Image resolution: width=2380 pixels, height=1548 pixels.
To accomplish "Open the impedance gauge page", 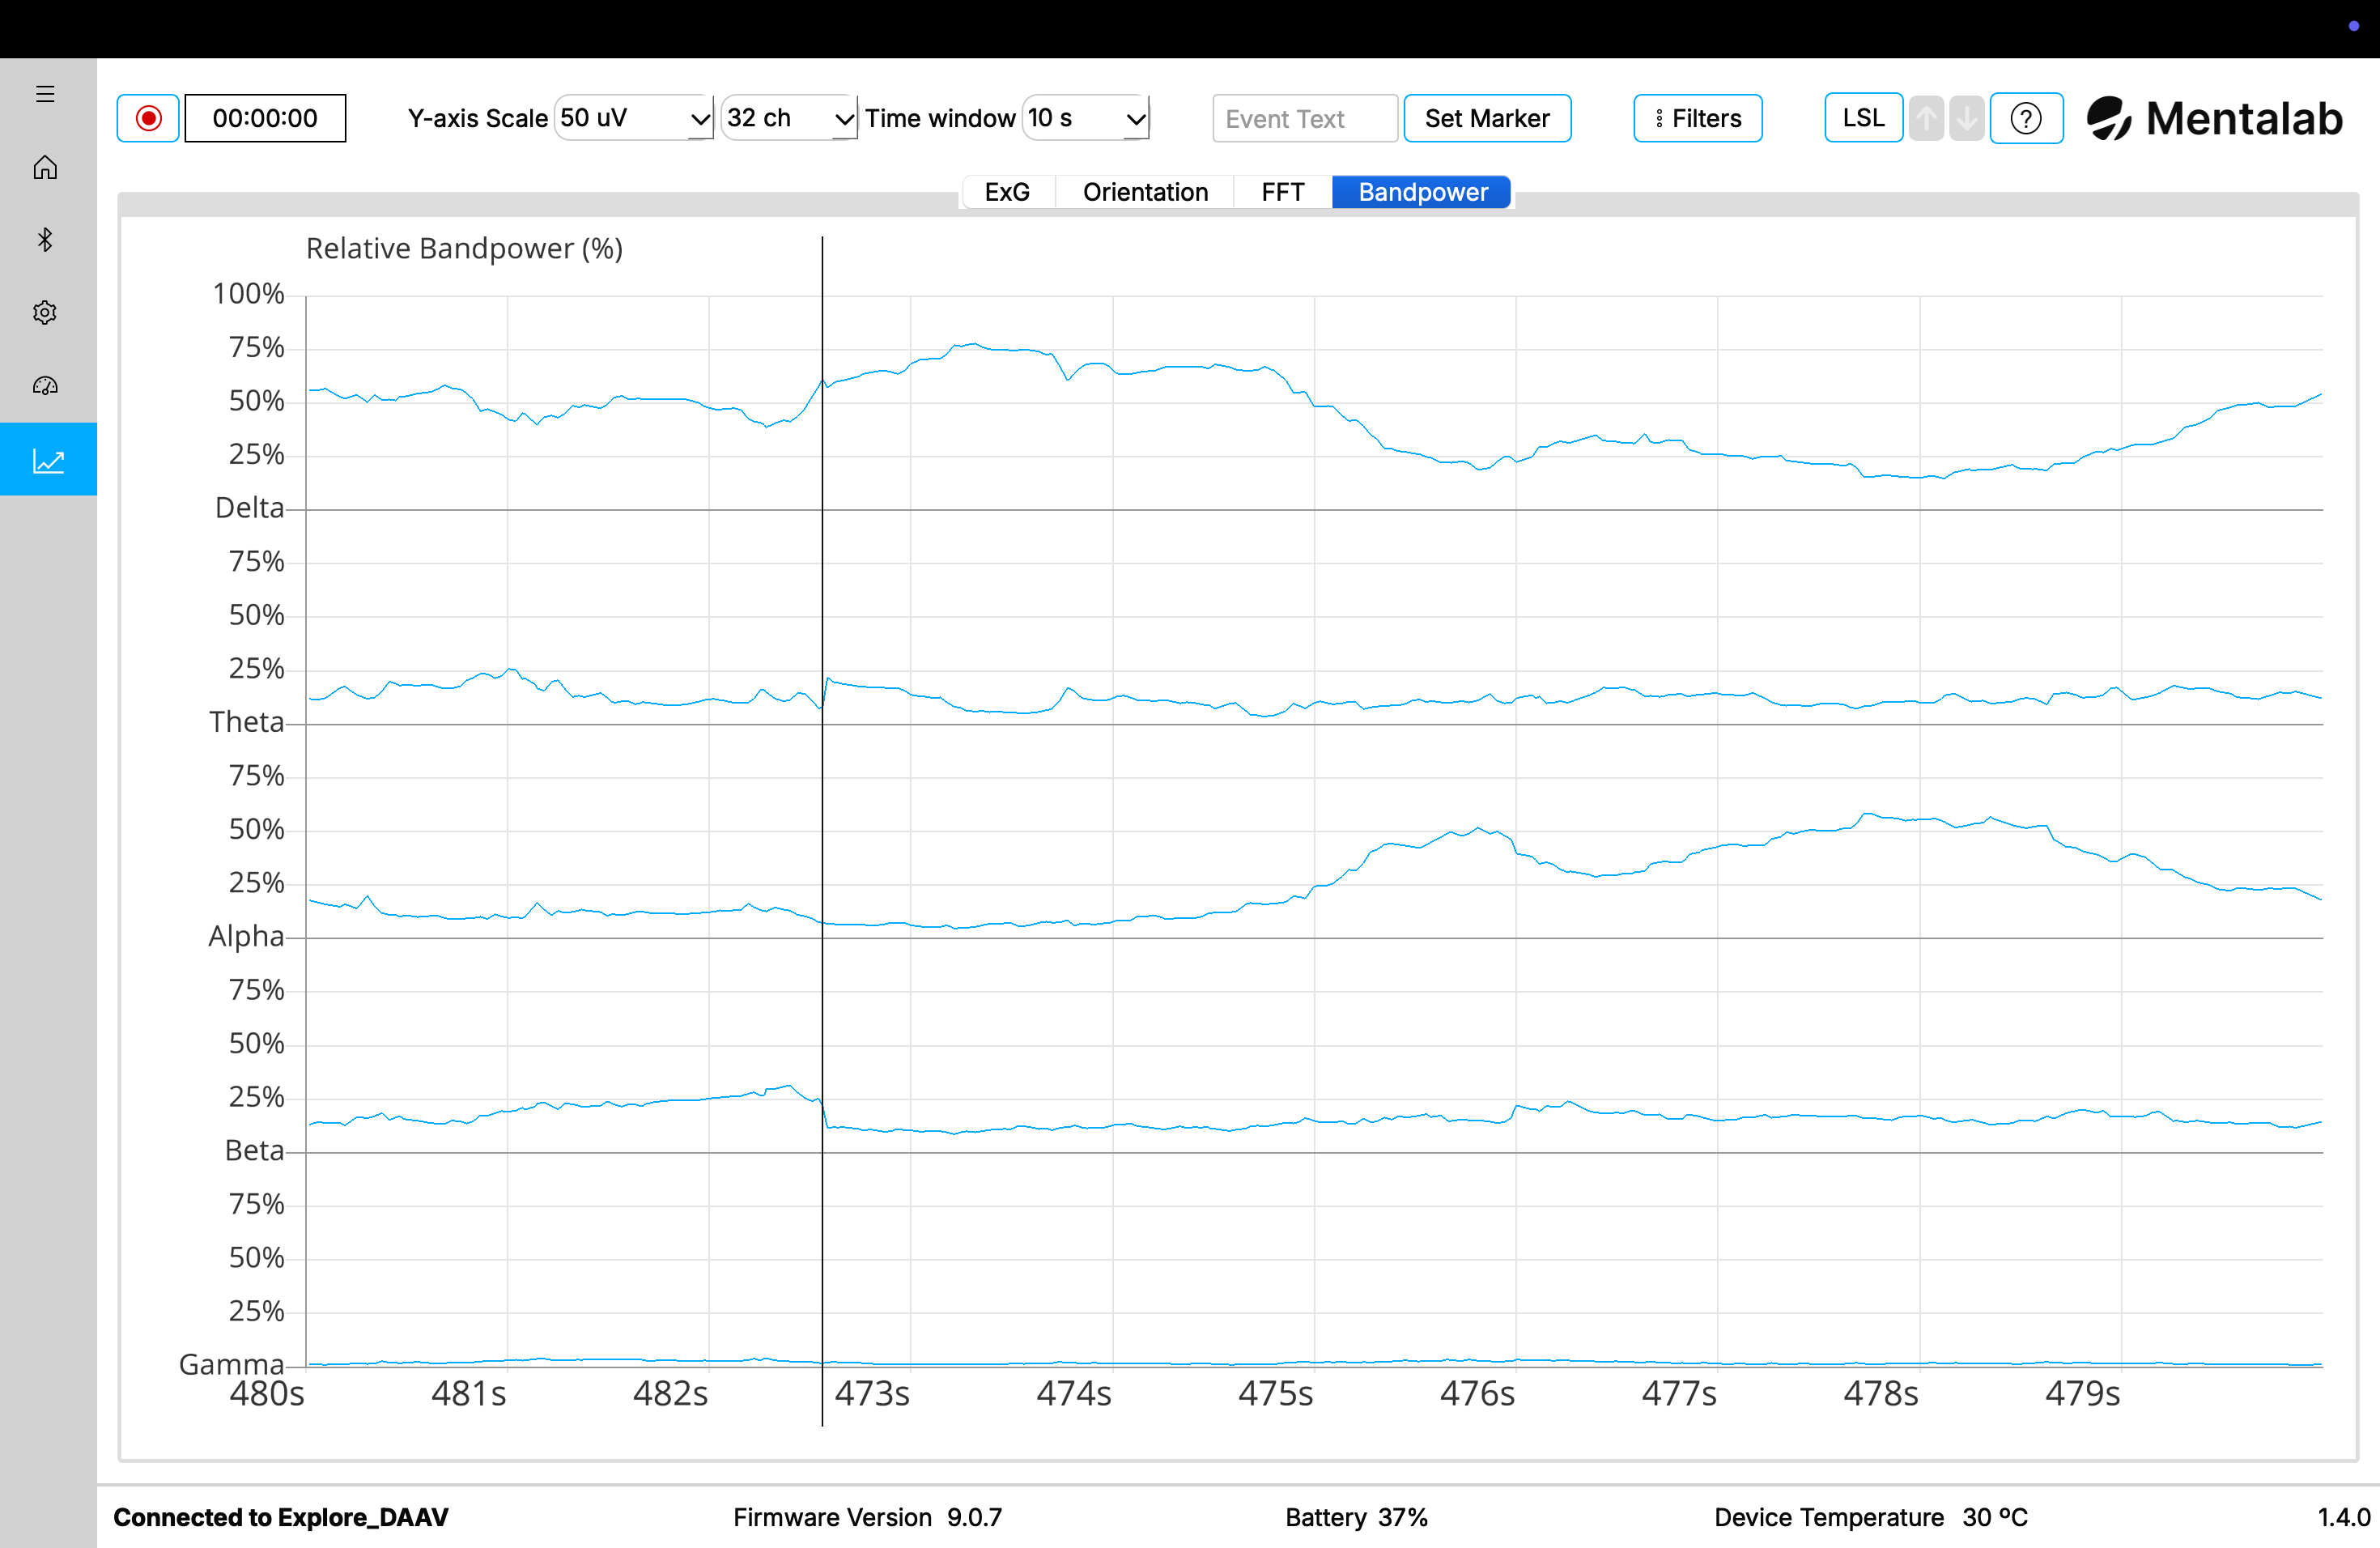I will click(x=45, y=385).
